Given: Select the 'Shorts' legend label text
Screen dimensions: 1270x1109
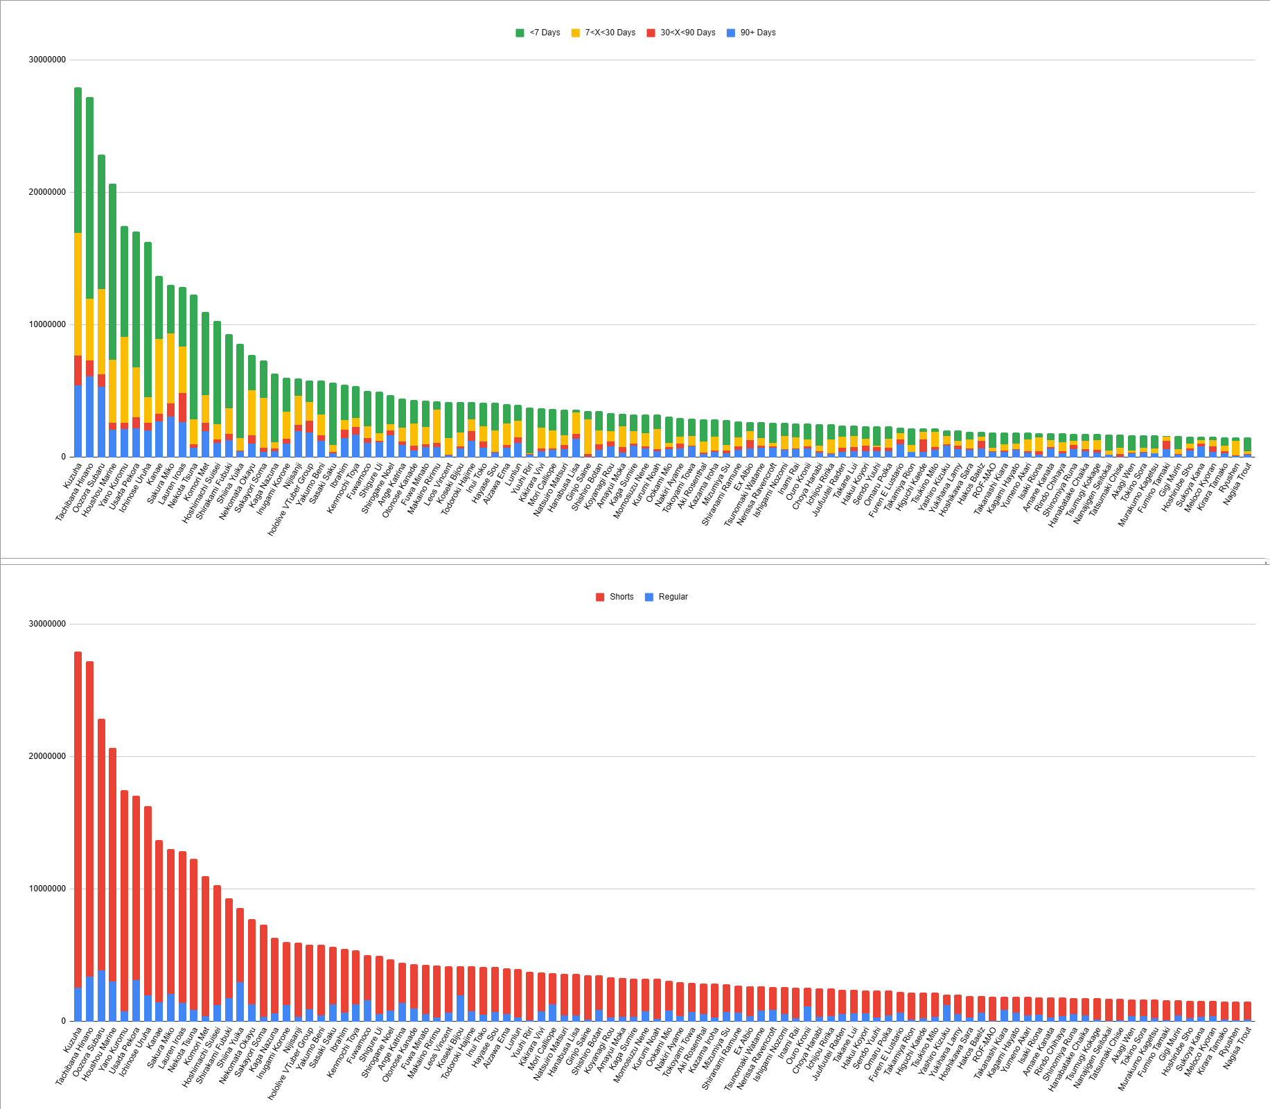Looking at the screenshot, I should (x=621, y=597).
